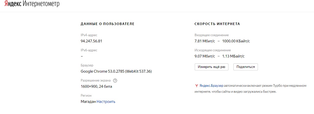The height and width of the screenshot is (114, 314).
Task: Click the Поделиться button
Action: (246, 67)
